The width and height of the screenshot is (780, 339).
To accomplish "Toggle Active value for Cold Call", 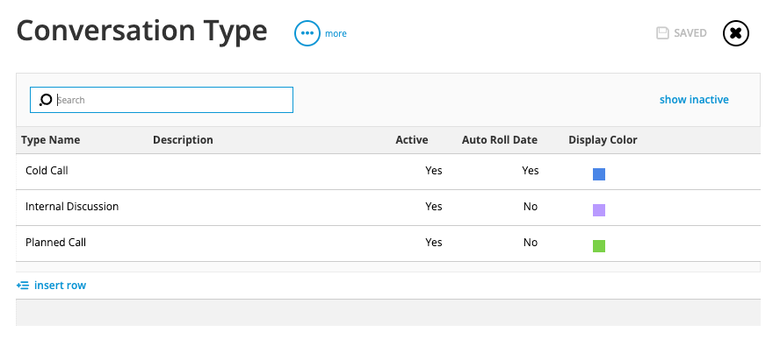I will click(433, 170).
